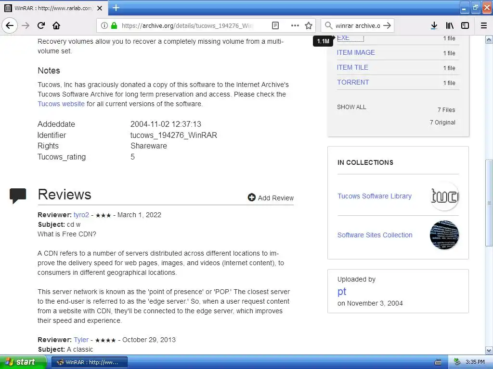
Task: Click the green secure connection padlock
Action: point(114,25)
